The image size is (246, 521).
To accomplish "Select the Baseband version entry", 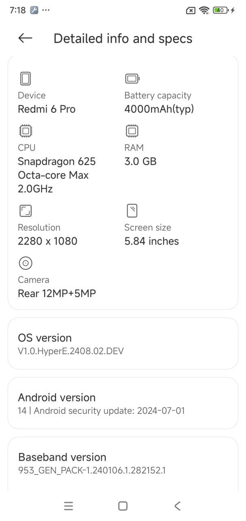I will (x=123, y=463).
